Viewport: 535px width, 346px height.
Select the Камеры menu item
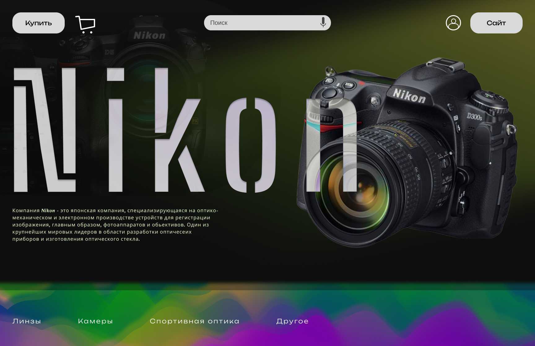point(95,321)
